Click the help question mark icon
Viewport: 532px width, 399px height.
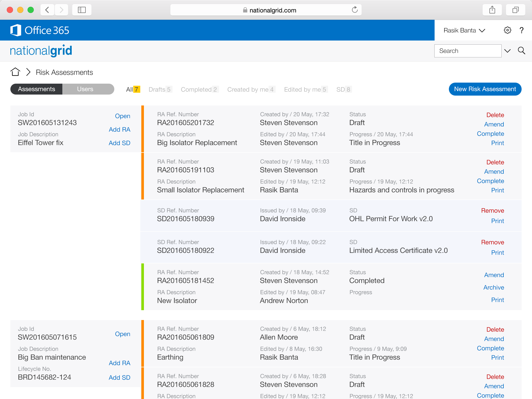[521, 30]
